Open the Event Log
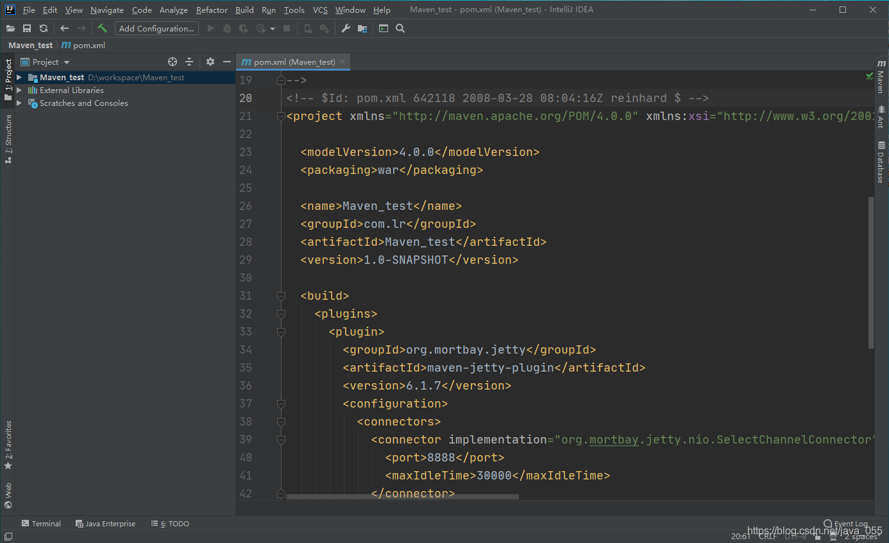This screenshot has height=543, width=889. coord(846,524)
